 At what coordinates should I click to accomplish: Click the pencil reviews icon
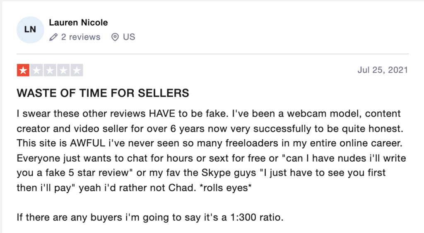pos(53,37)
